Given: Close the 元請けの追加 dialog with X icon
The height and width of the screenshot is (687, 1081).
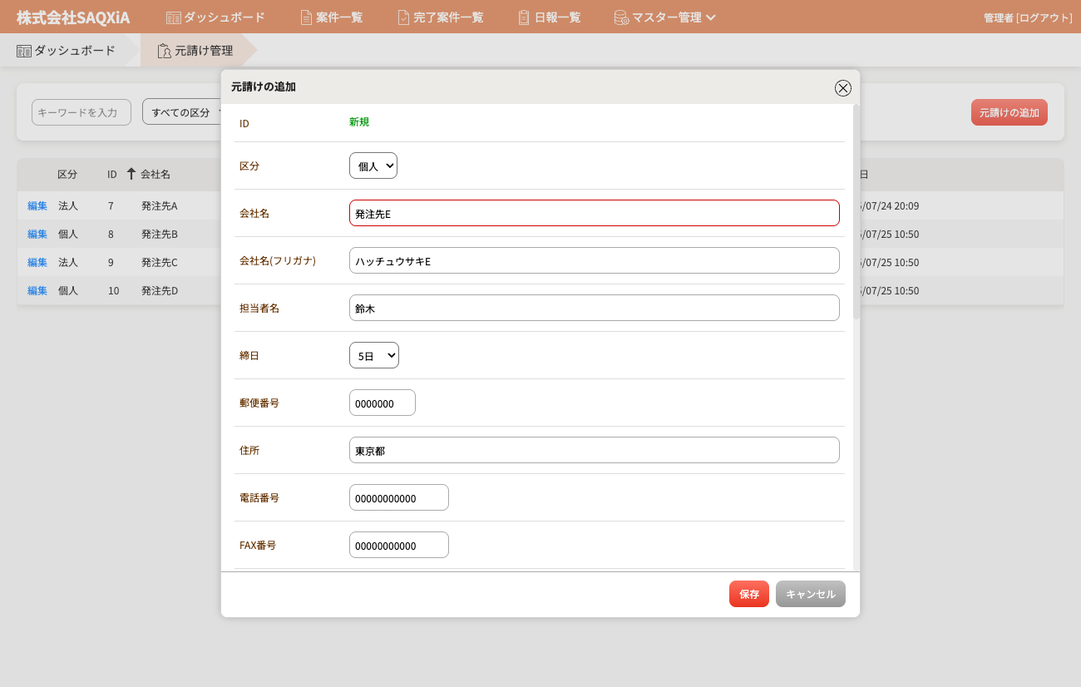Looking at the screenshot, I should 842,88.
